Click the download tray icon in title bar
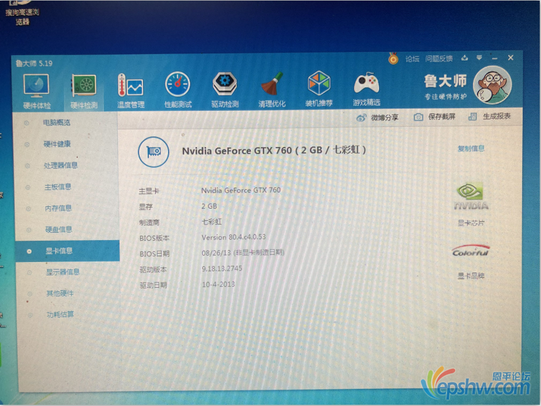The height and width of the screenshot is (406, 541). point(464,58)
